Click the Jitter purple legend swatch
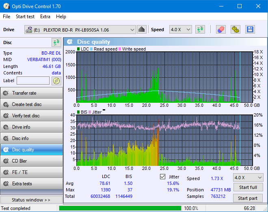268x212 pixels. (x=90, y=112)
